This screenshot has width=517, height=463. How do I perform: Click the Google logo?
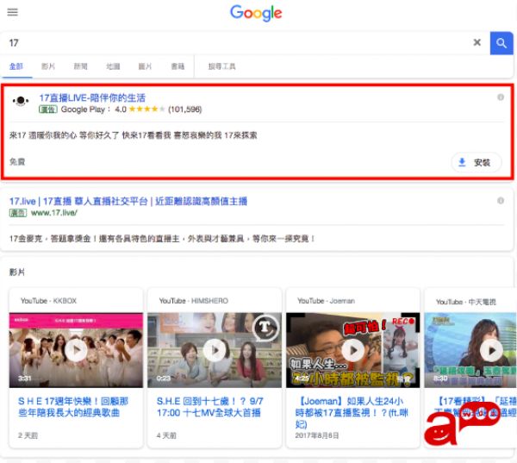pyautogui.click(x=256, y=13)
